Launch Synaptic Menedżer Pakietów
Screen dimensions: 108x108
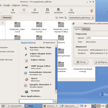click(38, 86)
